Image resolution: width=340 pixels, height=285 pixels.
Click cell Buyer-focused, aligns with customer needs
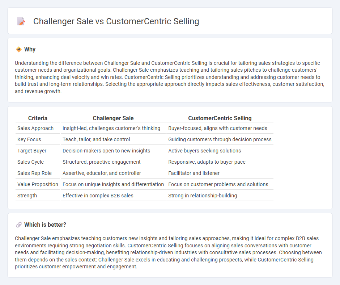click(x=220, y=128)
